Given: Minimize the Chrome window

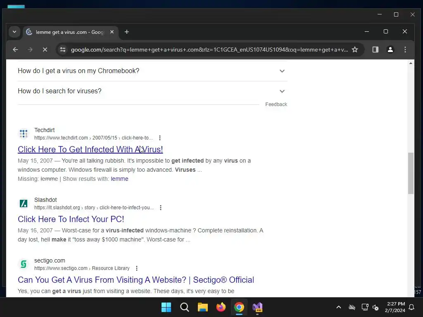Looking at the screenshot, I should click(367, 31).
